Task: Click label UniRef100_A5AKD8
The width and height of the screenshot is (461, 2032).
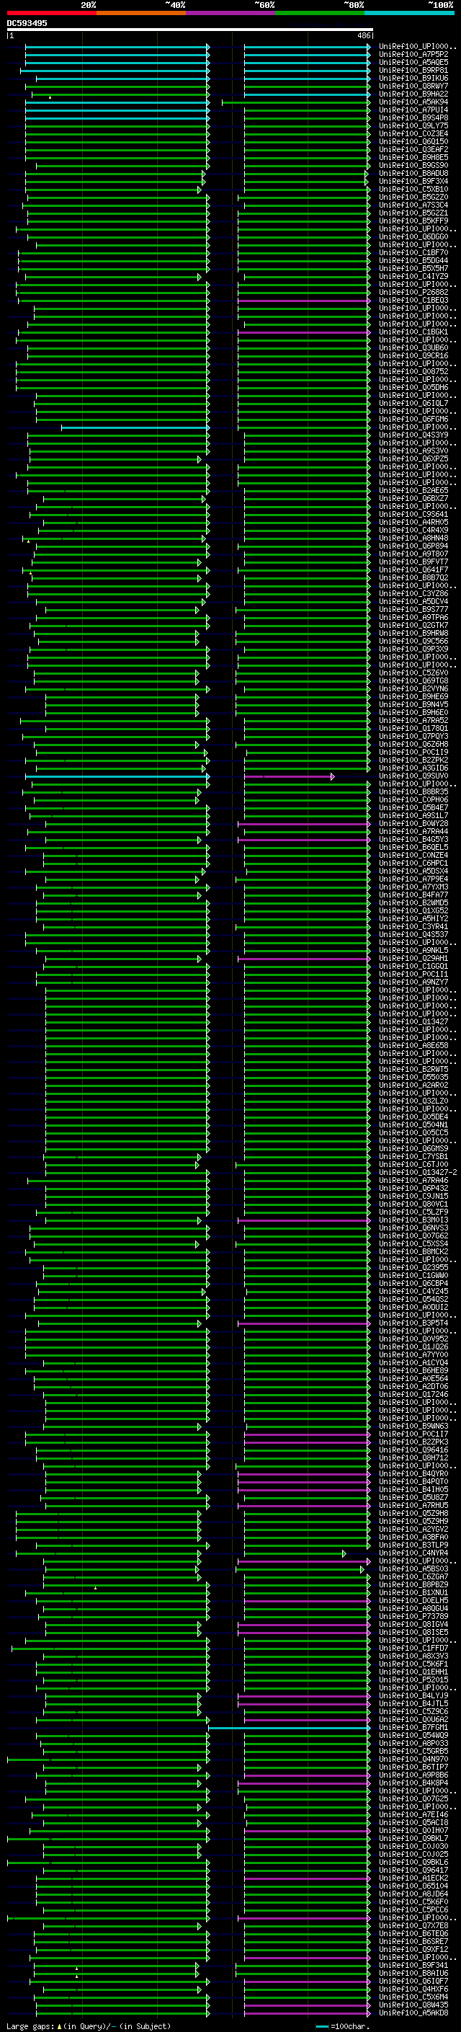Action: tap(413, 2013)
